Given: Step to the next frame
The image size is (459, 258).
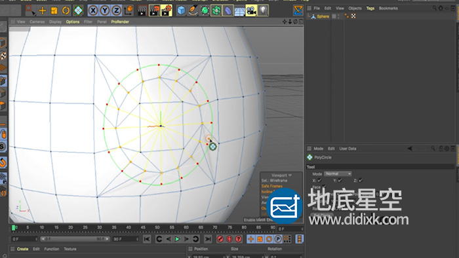Looking at the screenshot, I should pos(186,239).
